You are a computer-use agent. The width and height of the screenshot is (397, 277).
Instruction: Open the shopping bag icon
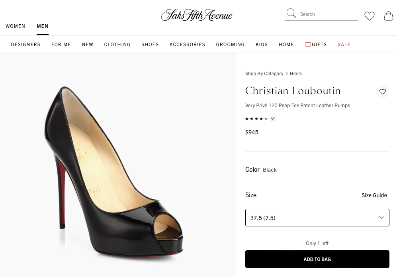[x=388, y=16]
